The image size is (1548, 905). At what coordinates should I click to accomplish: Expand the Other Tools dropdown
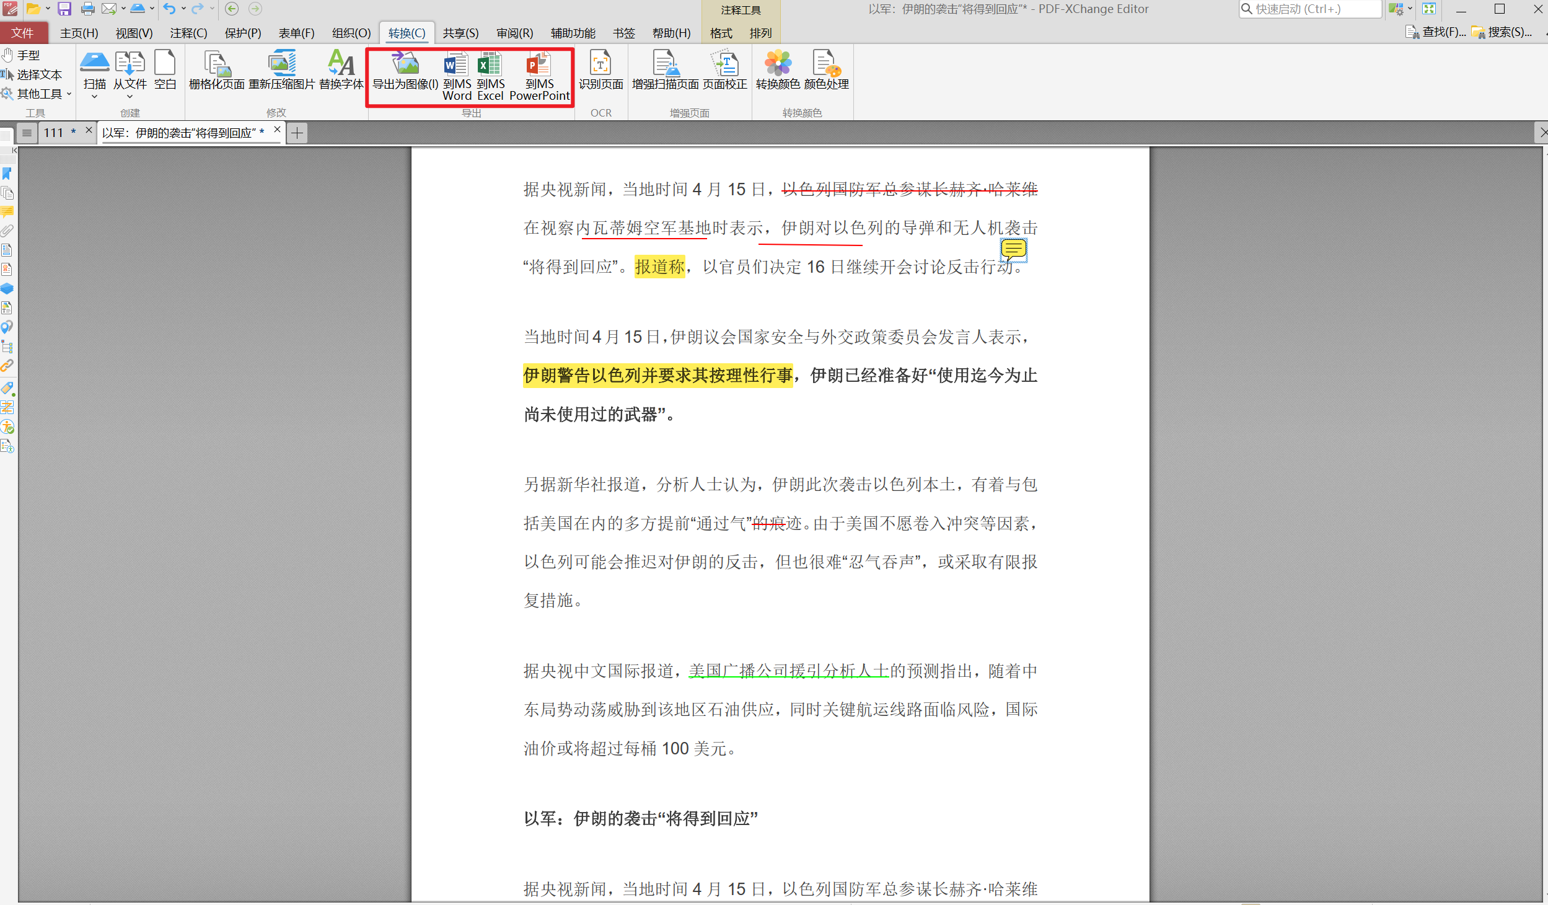coord(37,94)
